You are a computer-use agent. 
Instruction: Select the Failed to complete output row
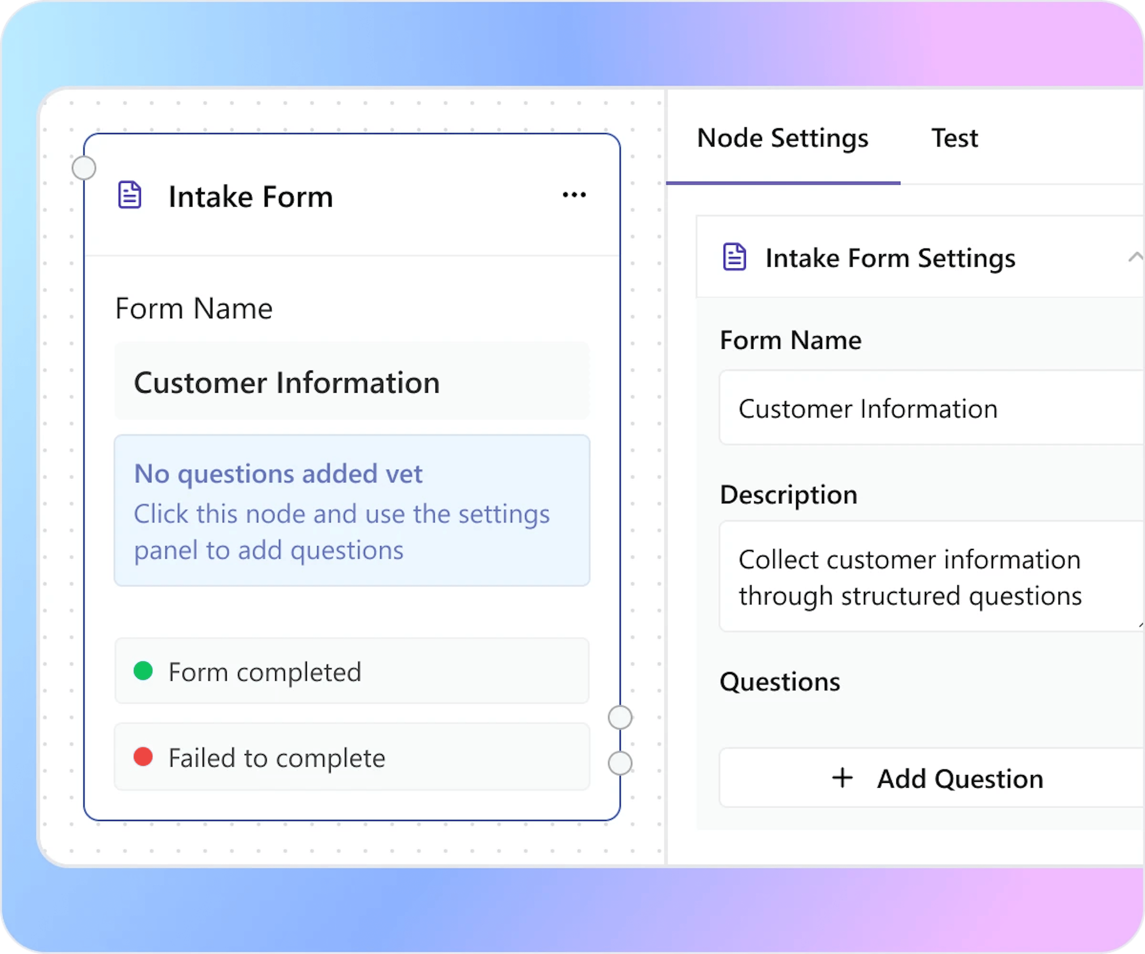click(x=352, y=757)
